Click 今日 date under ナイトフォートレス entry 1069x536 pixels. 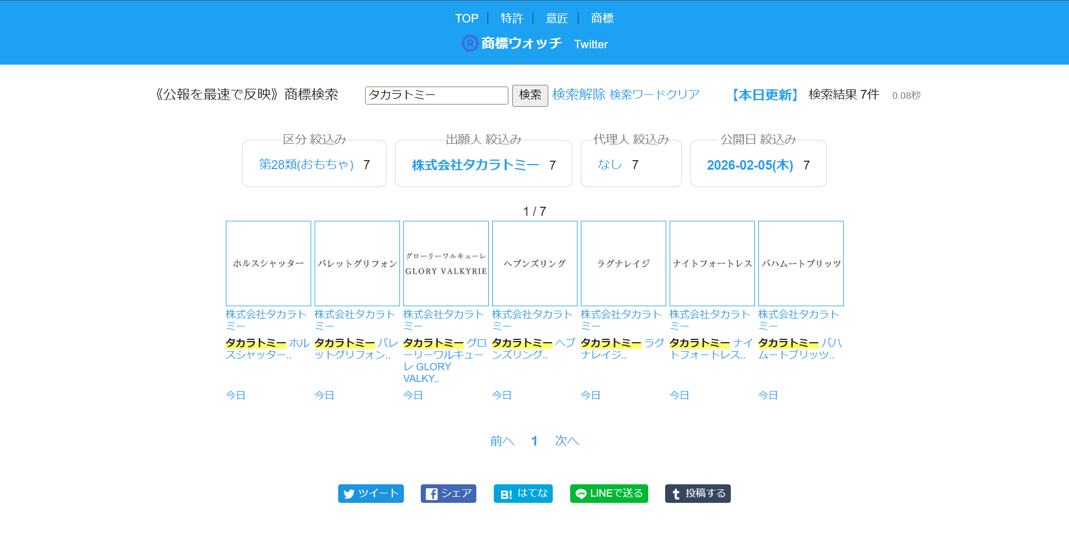[x=680, y=396]
